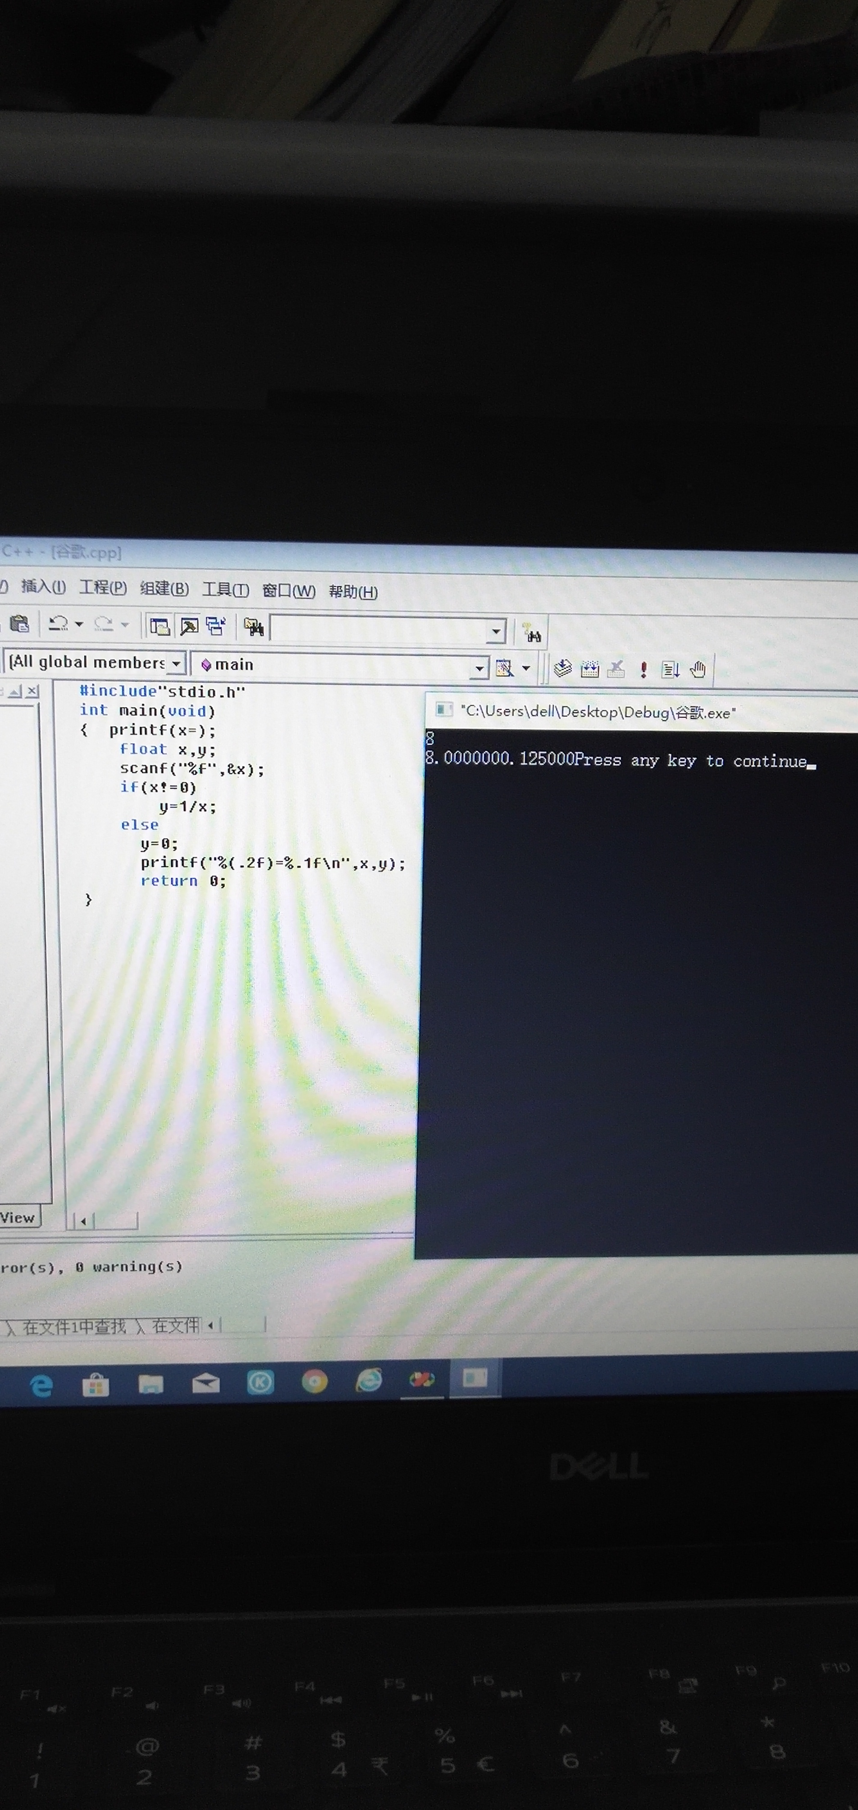858x1810 pixels.
Task: Open Microsoft Edge from the taskbar
Action: tap(41, 1385)
